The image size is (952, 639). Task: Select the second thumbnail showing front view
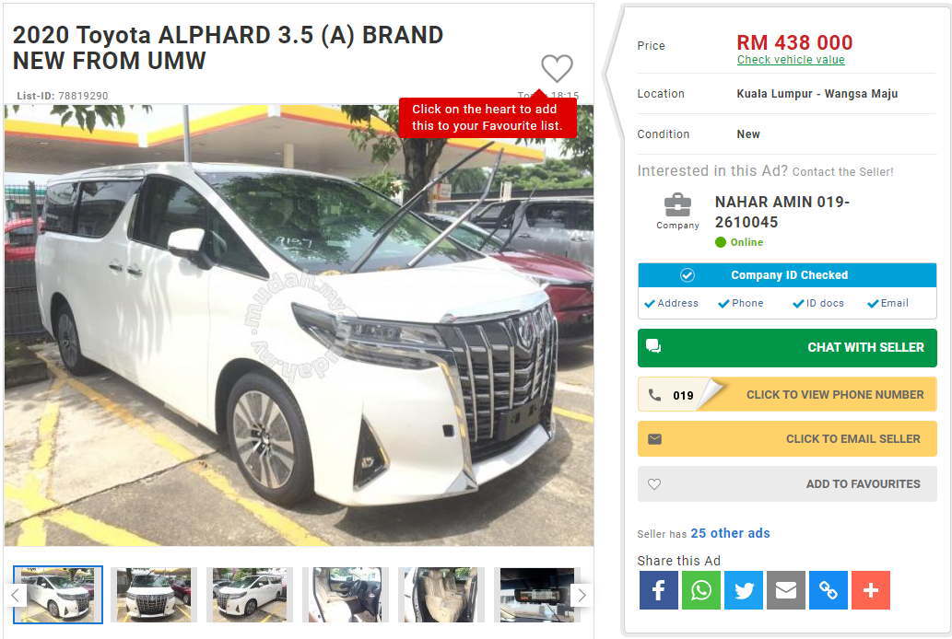154,595
